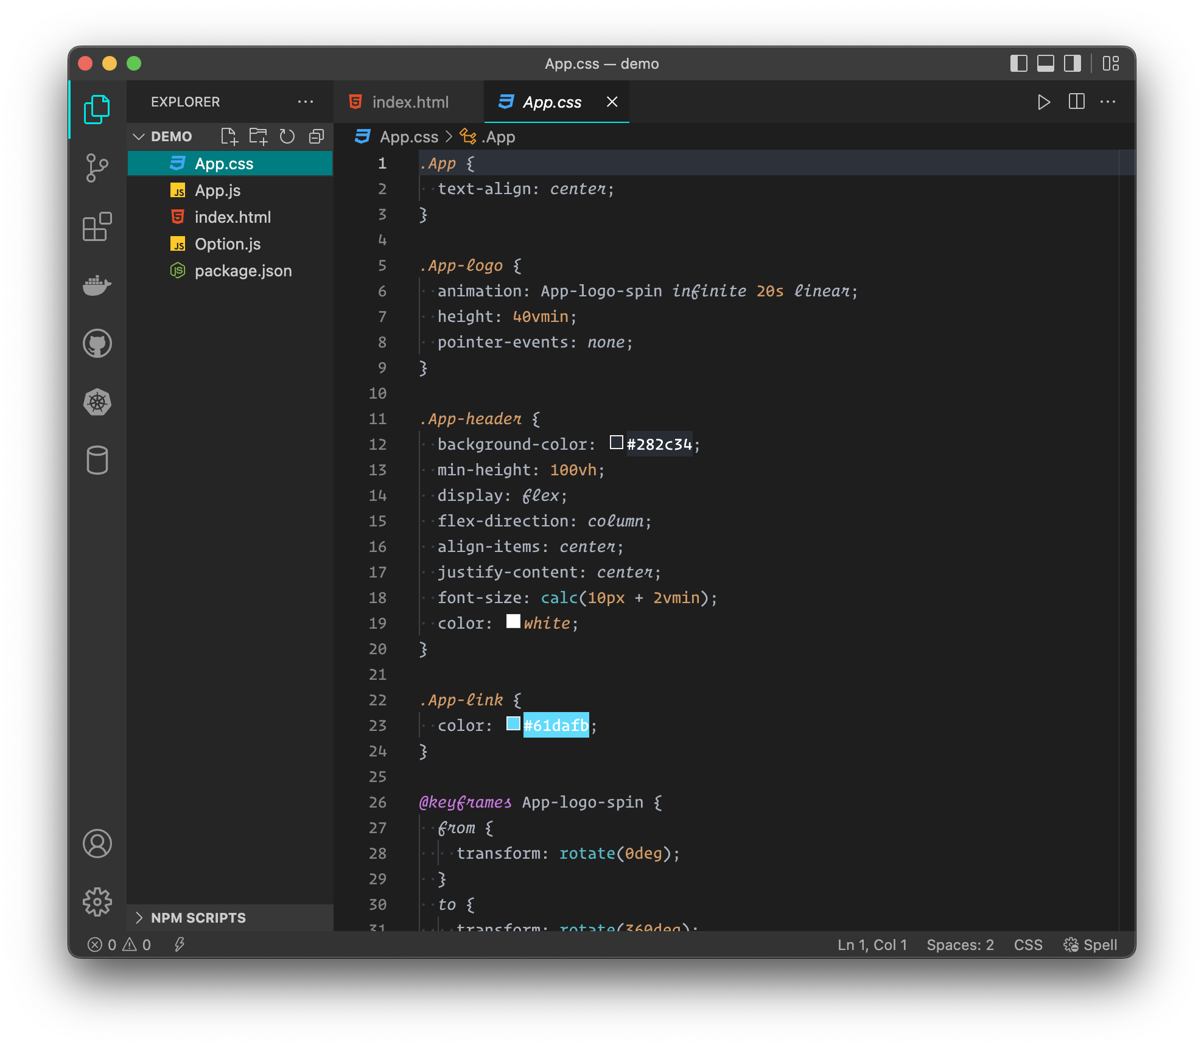Click the New File icon in explorer
The width and height of the screenshot is (1204, 1048).
pyautogui.click(x=229, y=136)
